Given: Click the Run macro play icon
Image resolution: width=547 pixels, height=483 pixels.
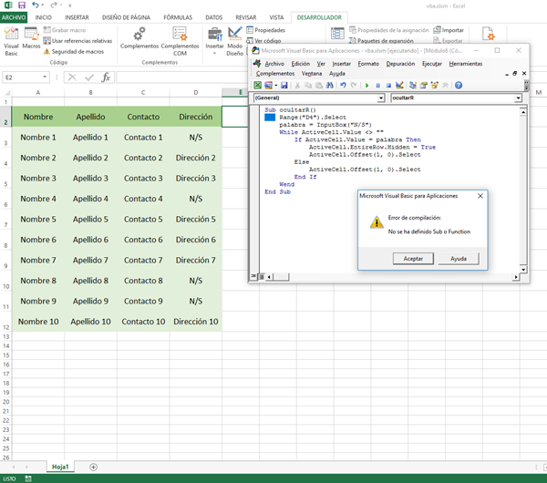Looking at the screenshot, I should point(366,85).
